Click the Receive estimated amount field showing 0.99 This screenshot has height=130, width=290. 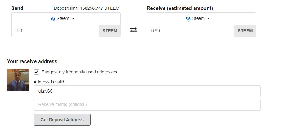[x=190, y=31]
